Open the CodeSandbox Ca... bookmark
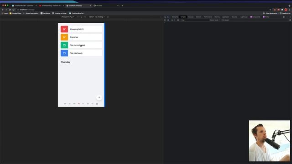This screenshot has width=292, height=164. click(x=77, y=13)
